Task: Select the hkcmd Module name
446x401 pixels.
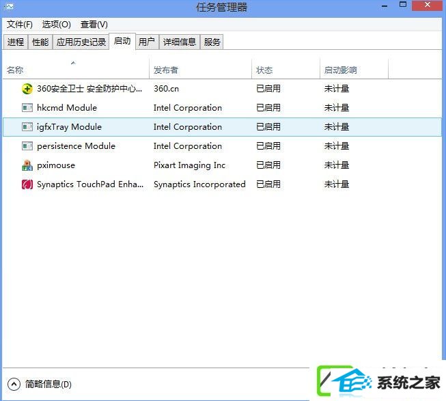Action: click(67, 108)
